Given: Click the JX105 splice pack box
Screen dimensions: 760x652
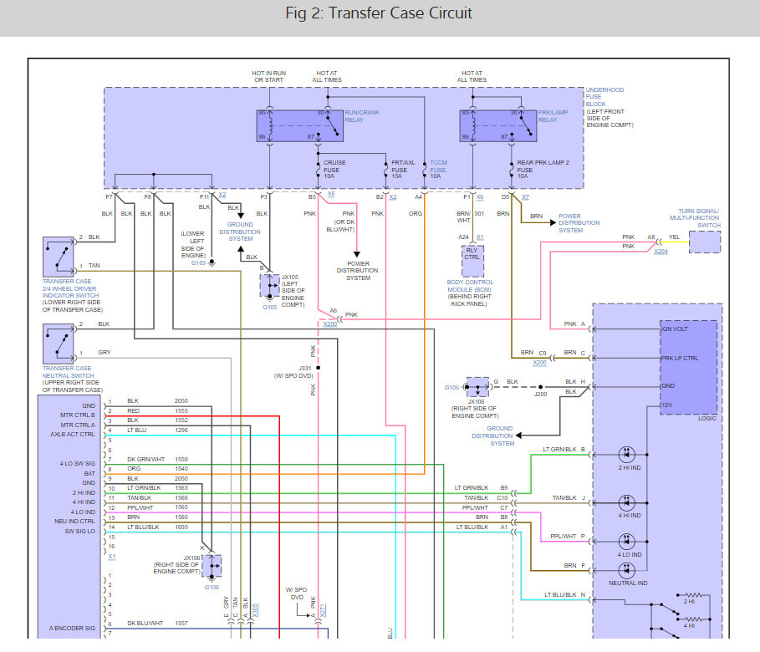Looking at the screenshot, I should pos(269,286).
